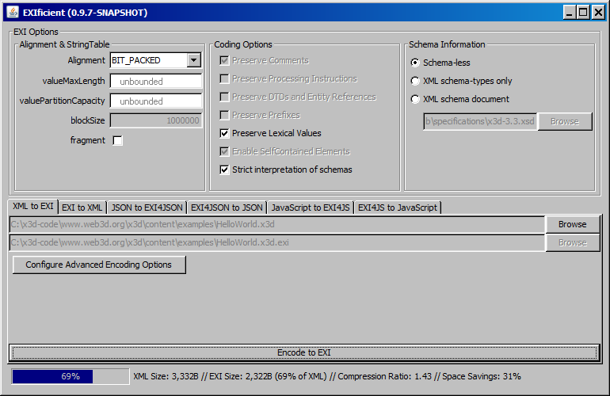
Task: Minimize the EXIficient window
Action: pos(569,13)
